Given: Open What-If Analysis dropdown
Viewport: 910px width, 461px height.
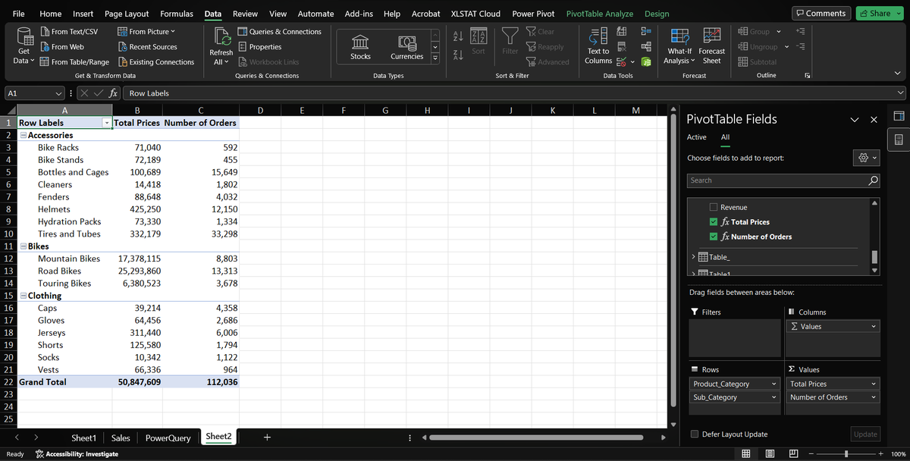Looking at the screenshot, I should [679, 47].
